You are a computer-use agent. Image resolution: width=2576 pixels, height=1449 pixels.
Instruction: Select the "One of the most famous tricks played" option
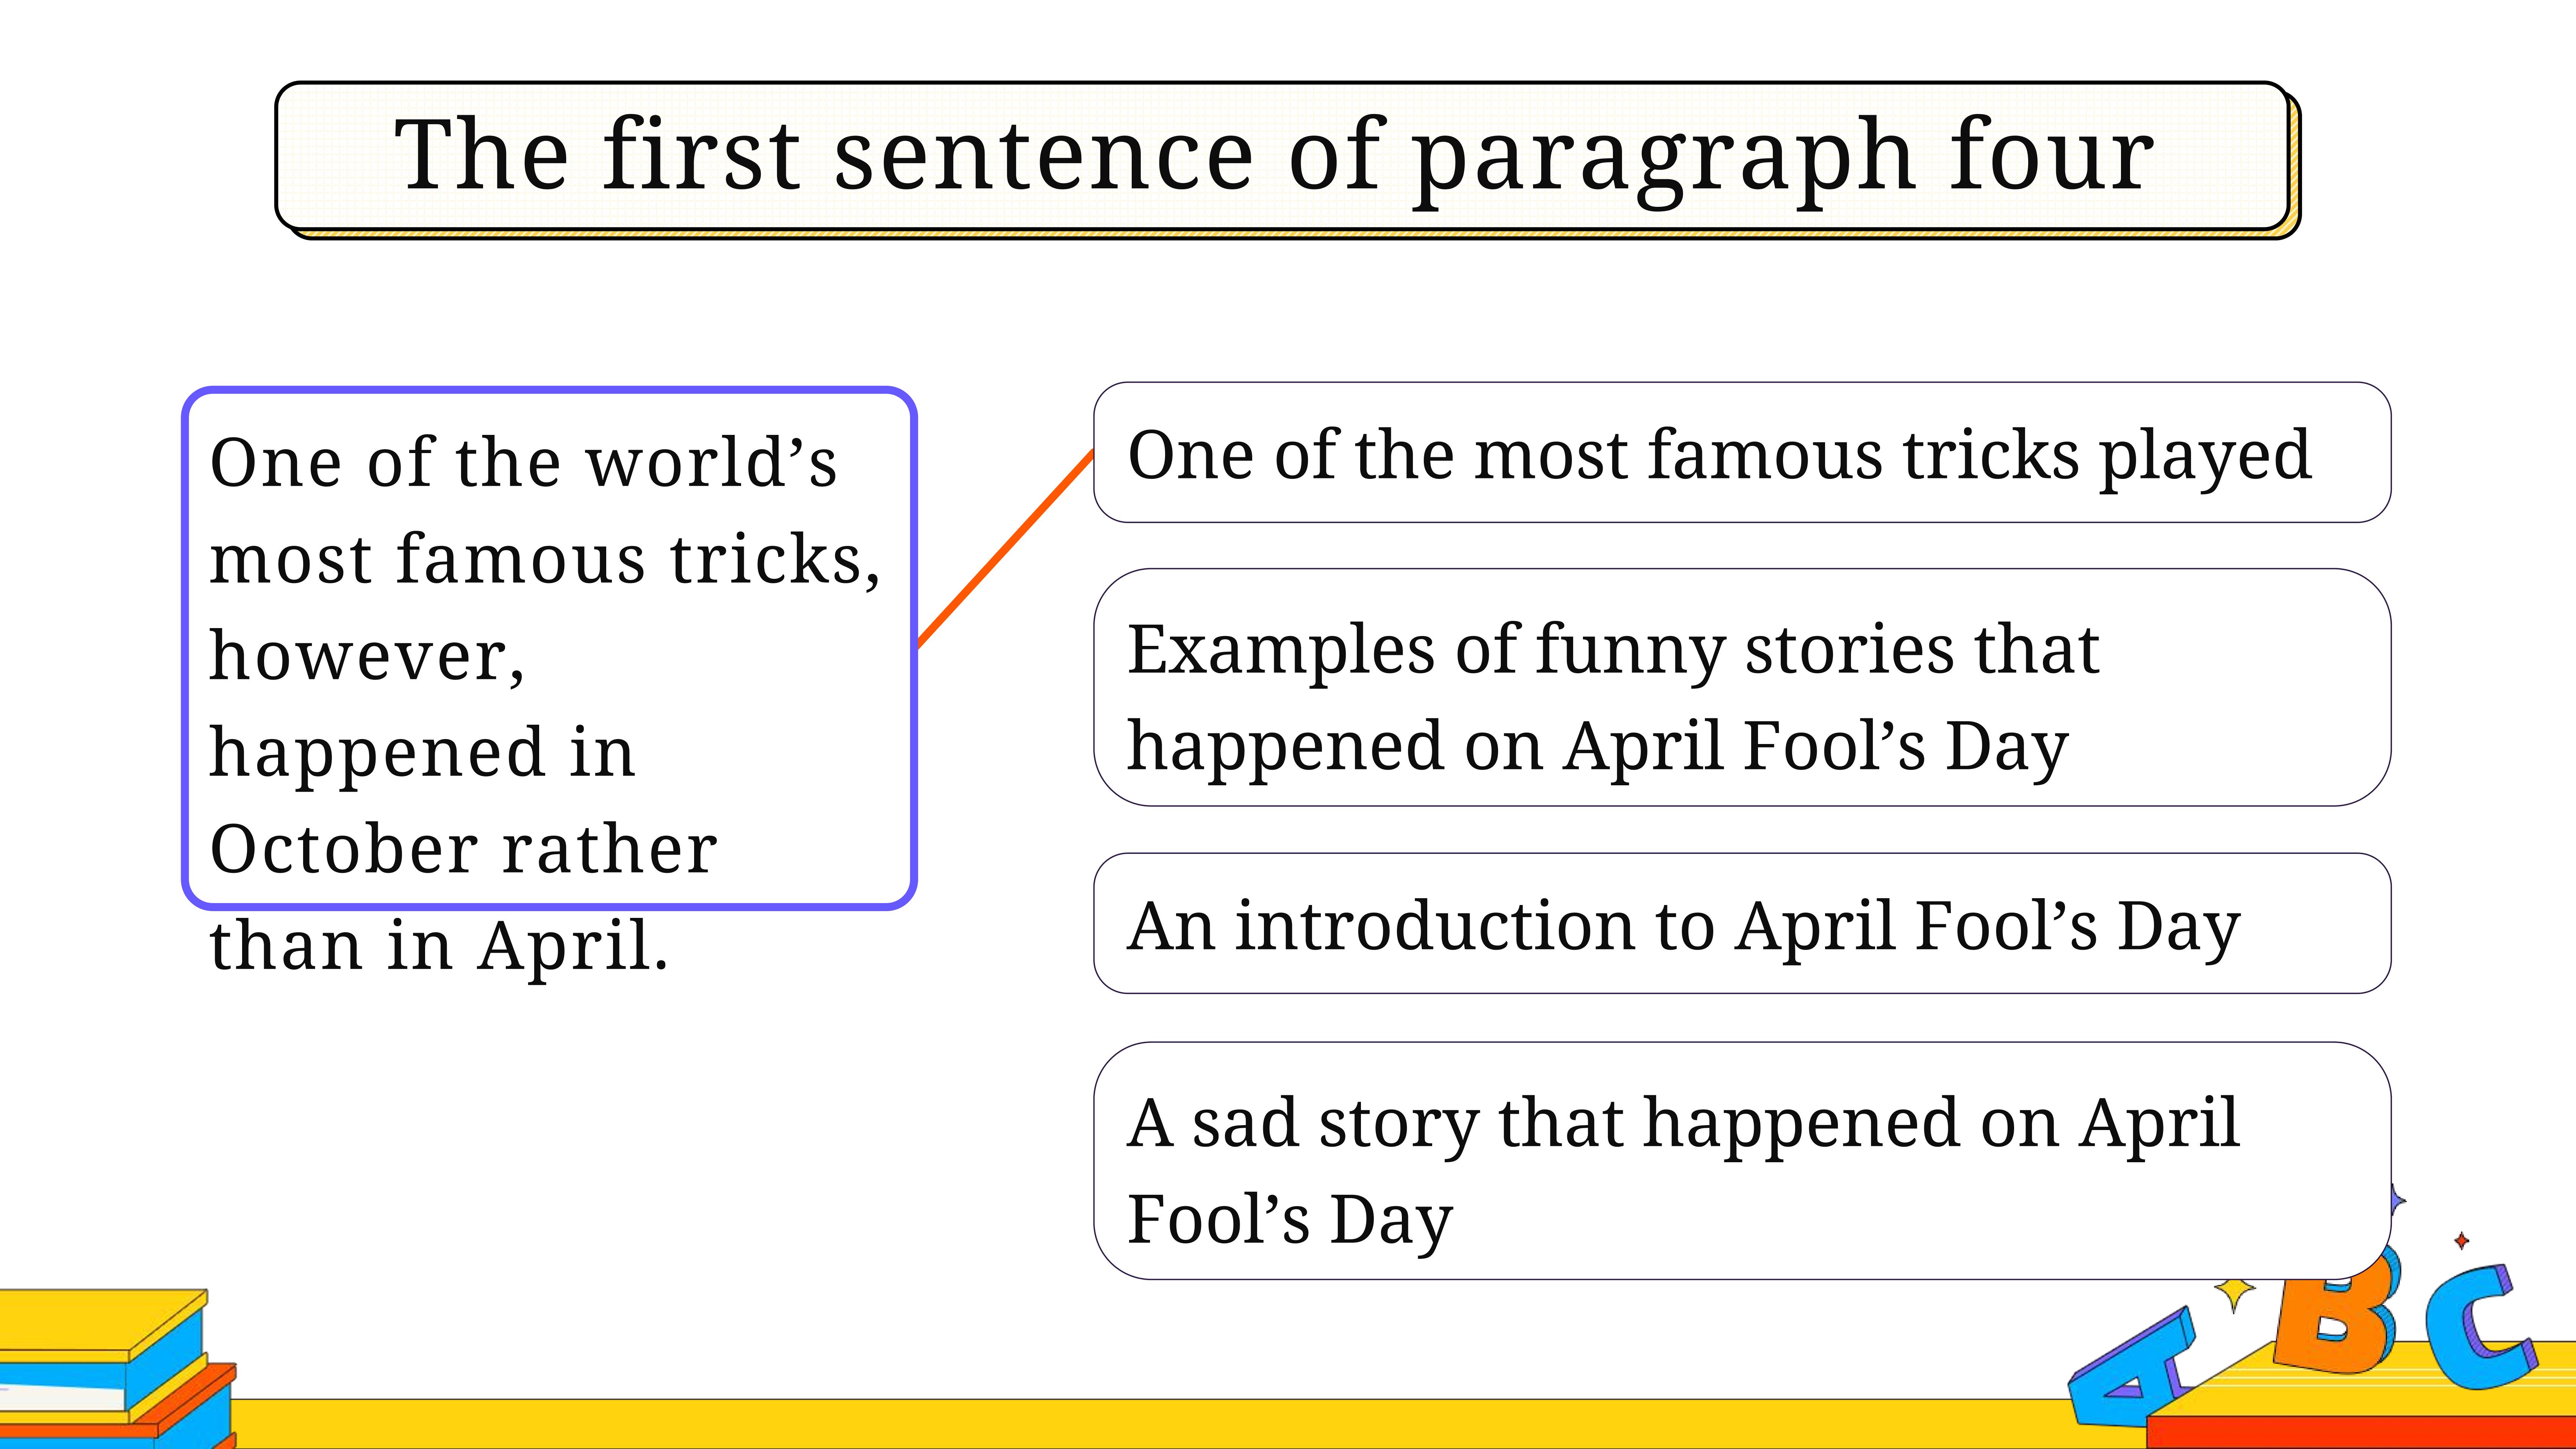point(1742,452)
